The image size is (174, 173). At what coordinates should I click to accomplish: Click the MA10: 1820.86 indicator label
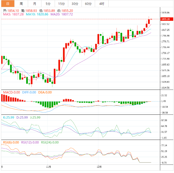(x=37, y=14)
